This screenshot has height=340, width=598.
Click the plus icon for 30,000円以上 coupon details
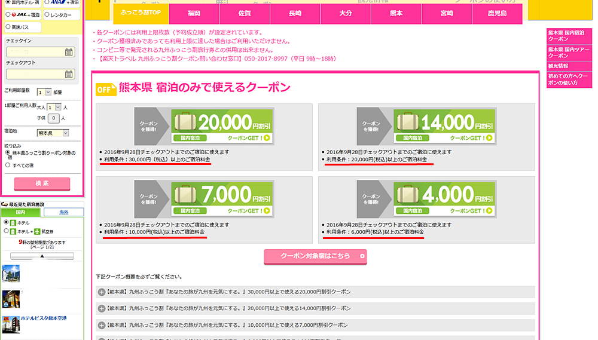[100, 292]
